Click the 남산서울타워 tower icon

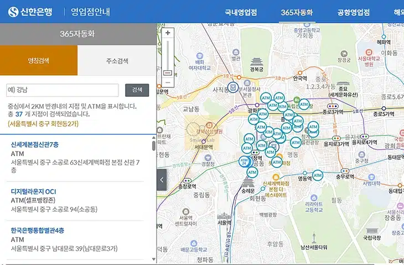tap(314, 237)
